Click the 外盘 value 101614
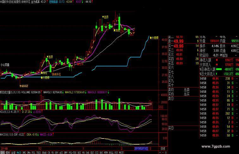Image resolution: width=239 pixels, height=154 pixels. (214, 41)
